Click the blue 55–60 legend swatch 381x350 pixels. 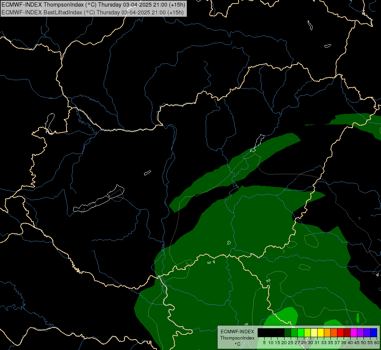point(374,332)
